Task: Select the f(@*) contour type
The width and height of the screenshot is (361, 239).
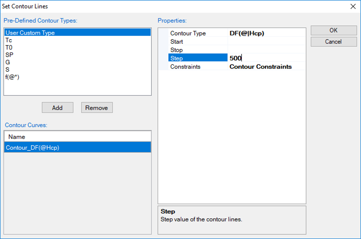Action: click(12, 77)
